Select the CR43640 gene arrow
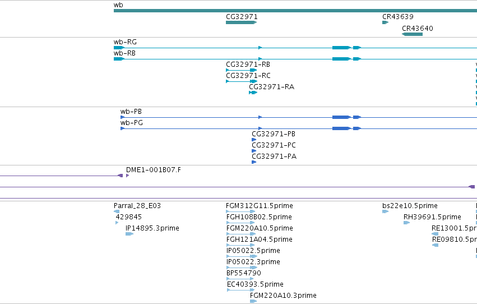 412,34
